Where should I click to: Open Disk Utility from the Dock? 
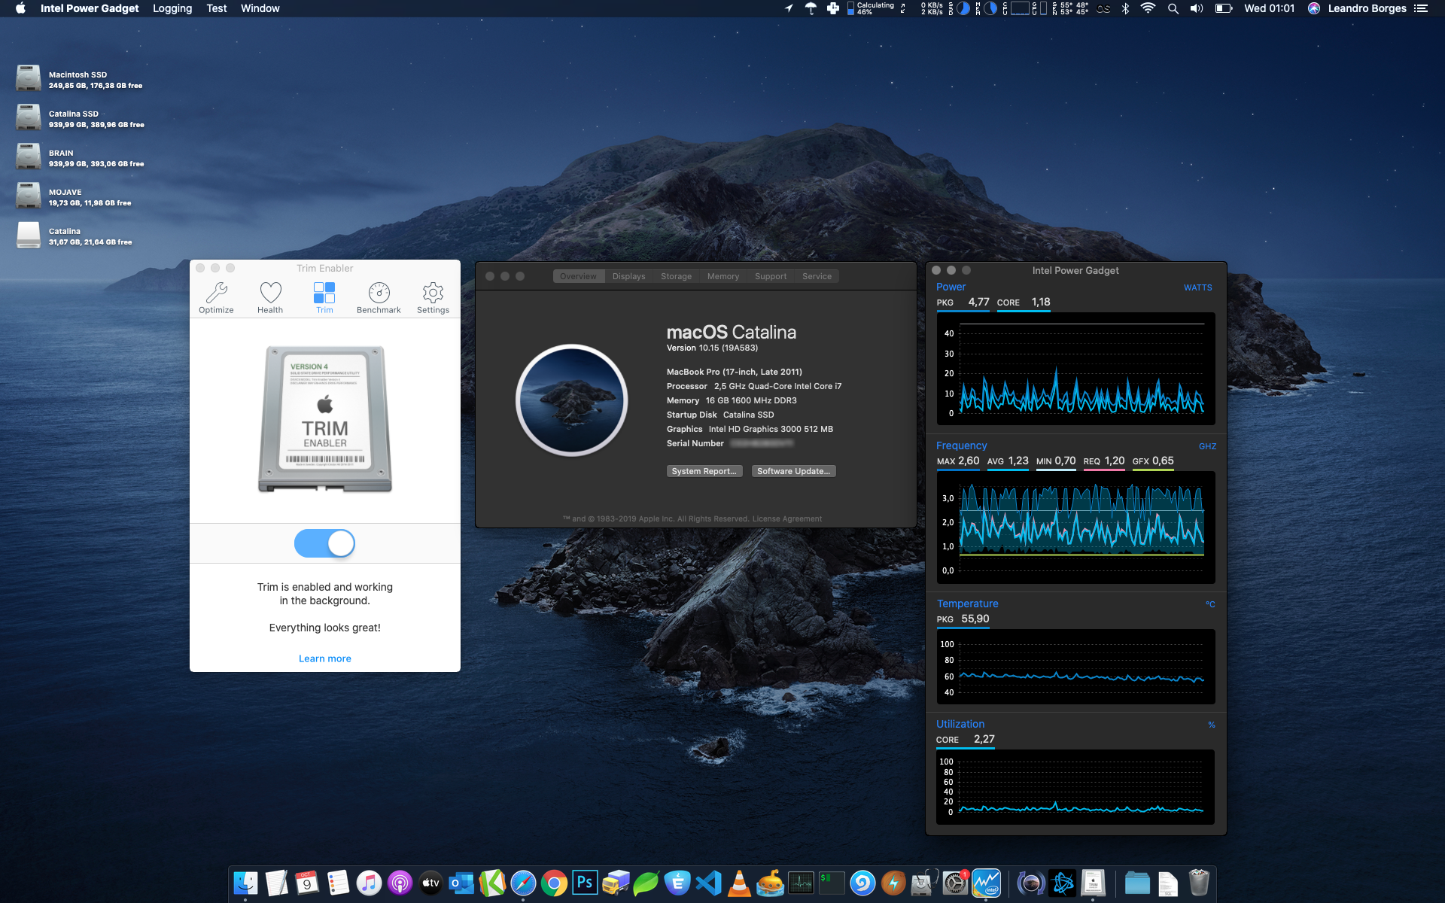tap(923, 883)
